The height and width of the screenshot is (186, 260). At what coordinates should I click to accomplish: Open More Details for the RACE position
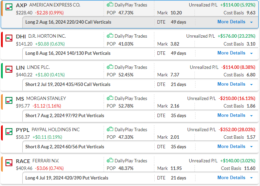[231, 177]
